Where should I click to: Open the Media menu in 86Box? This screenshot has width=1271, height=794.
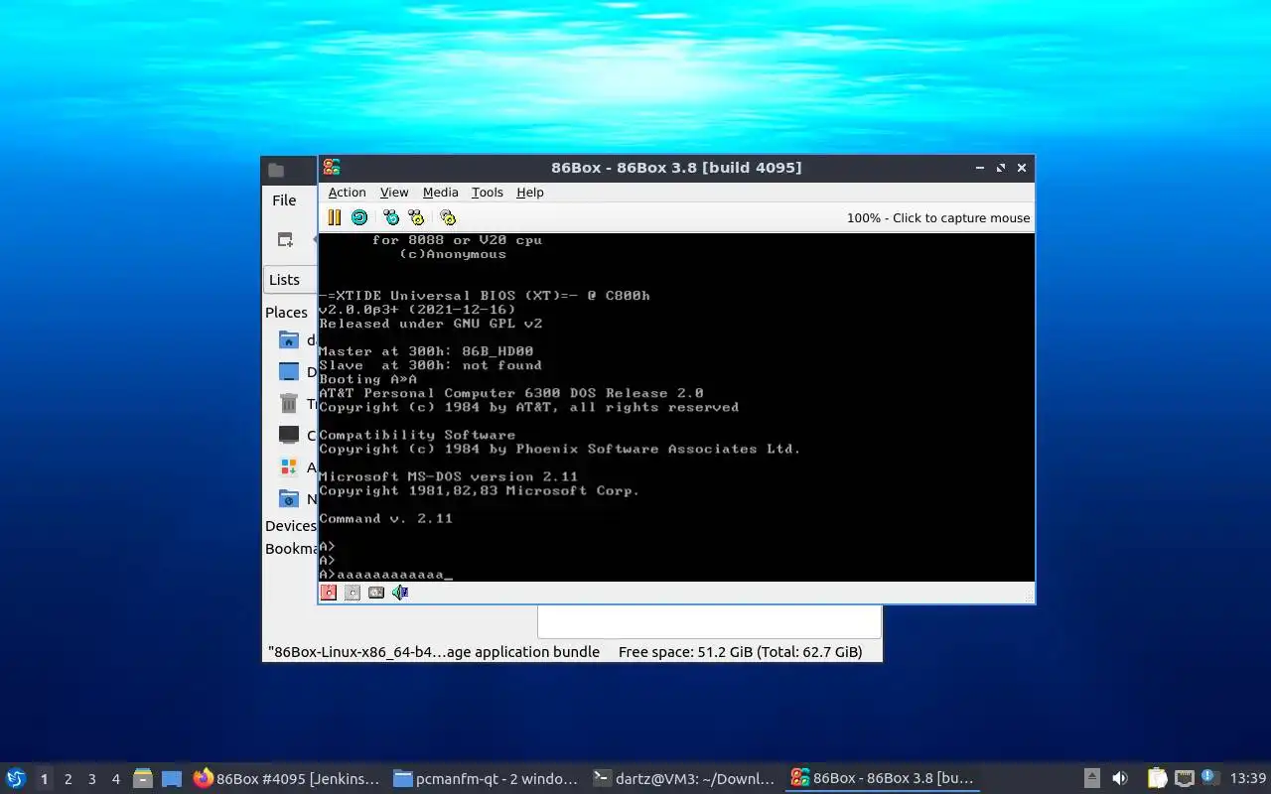point(441,193)
